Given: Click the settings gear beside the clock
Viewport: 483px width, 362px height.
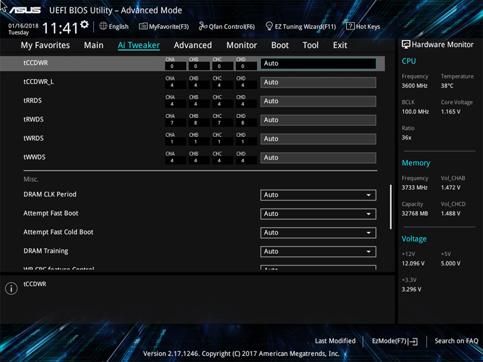Looking at the screenshot, I should click(85, 24).
